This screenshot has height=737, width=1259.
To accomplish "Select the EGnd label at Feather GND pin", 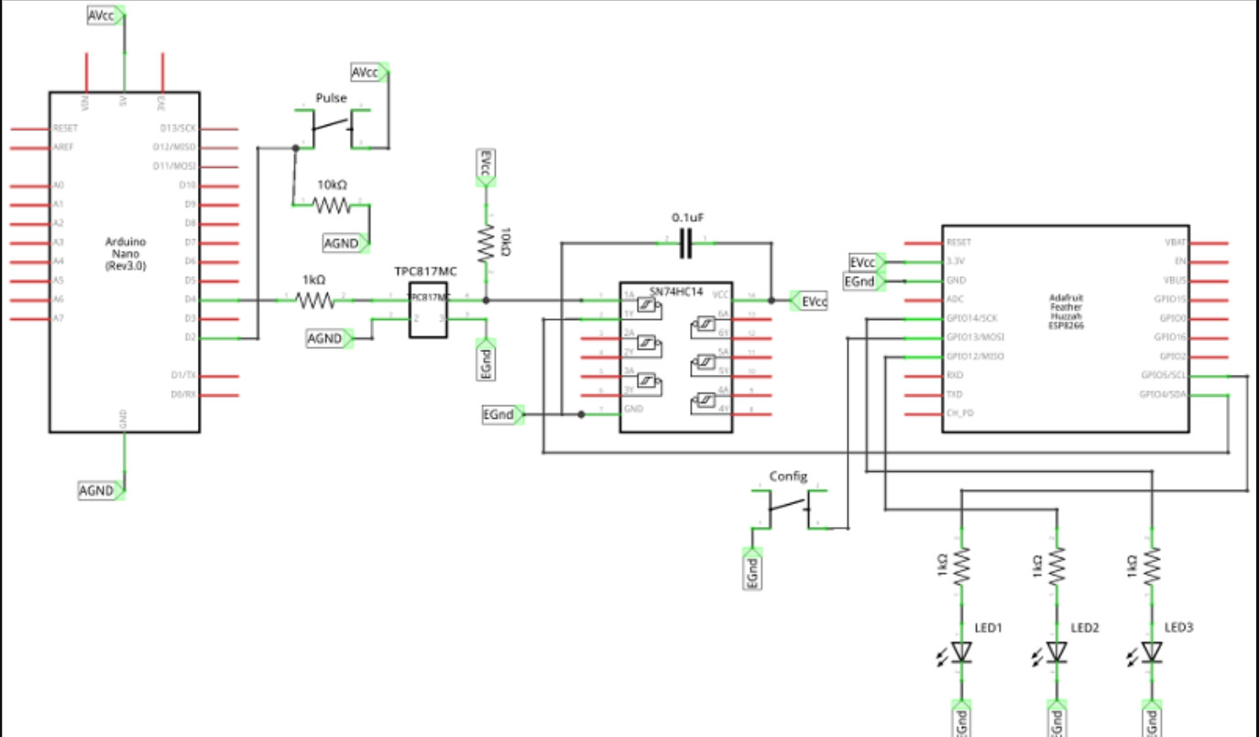I will pos(865,281).
